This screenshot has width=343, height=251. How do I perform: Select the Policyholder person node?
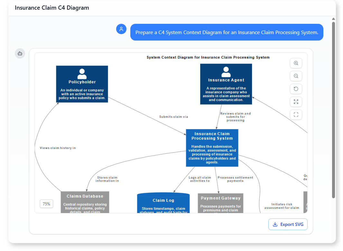click(x=82, y=84)
